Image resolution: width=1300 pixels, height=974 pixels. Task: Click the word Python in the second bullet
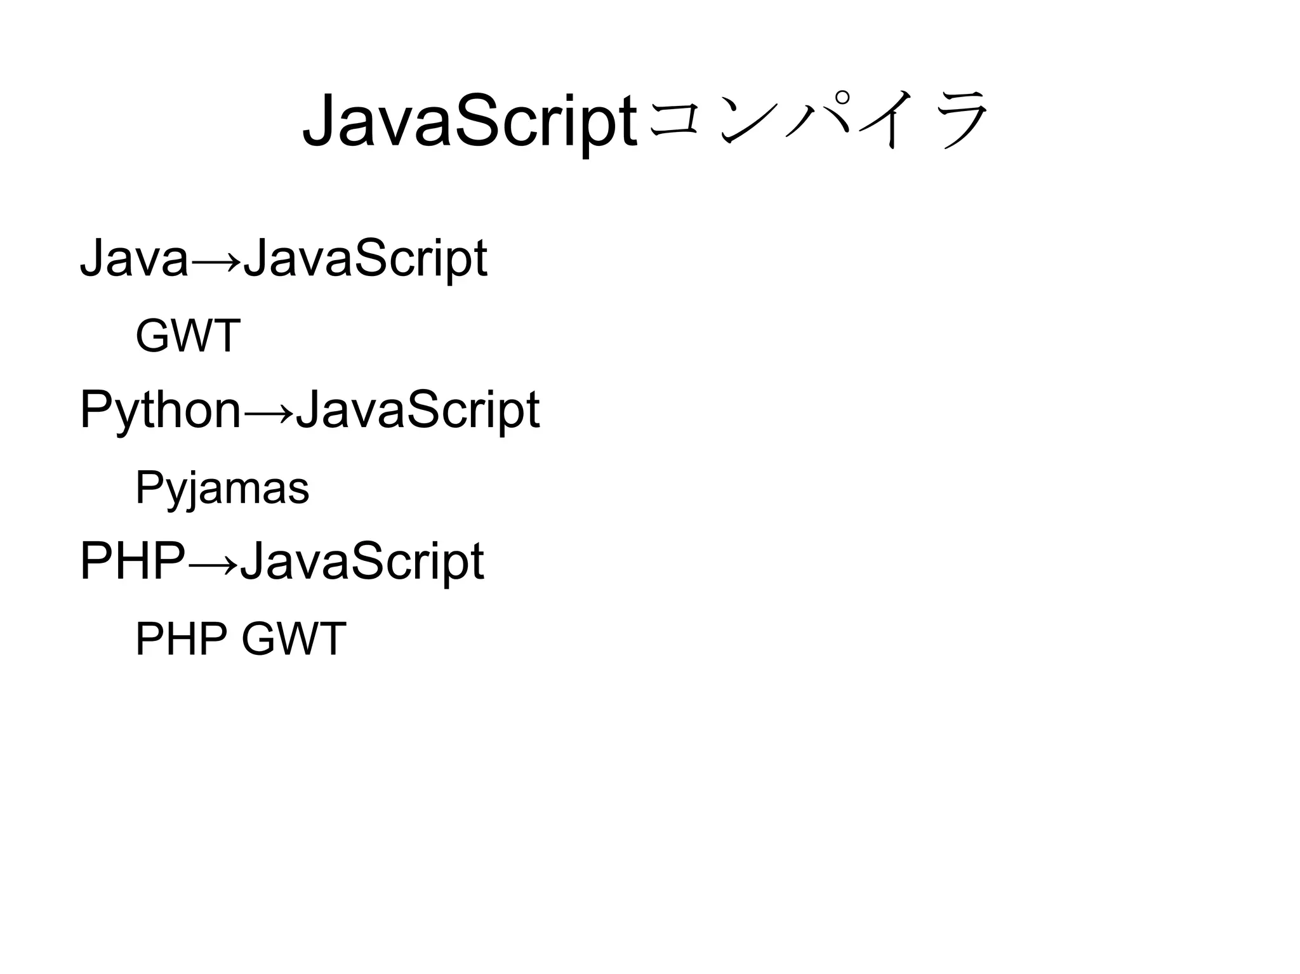tap(160, 411)
